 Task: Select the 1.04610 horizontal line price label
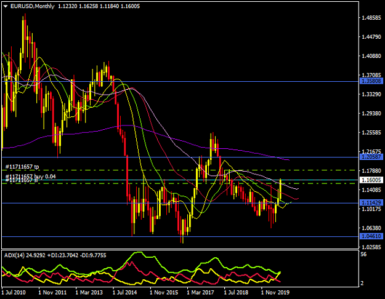click(x=371, y=236)
